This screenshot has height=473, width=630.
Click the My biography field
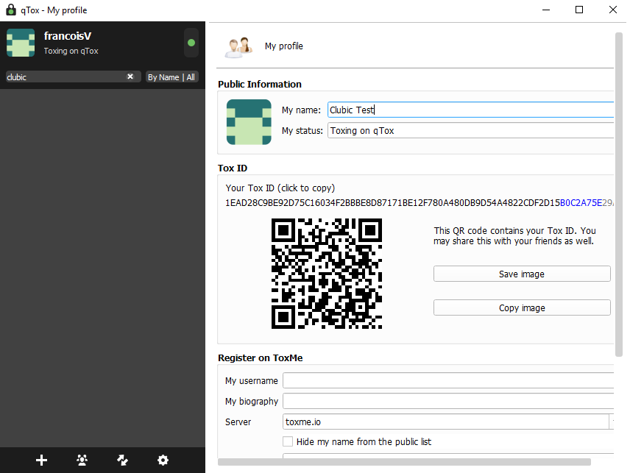pos(448,401)
